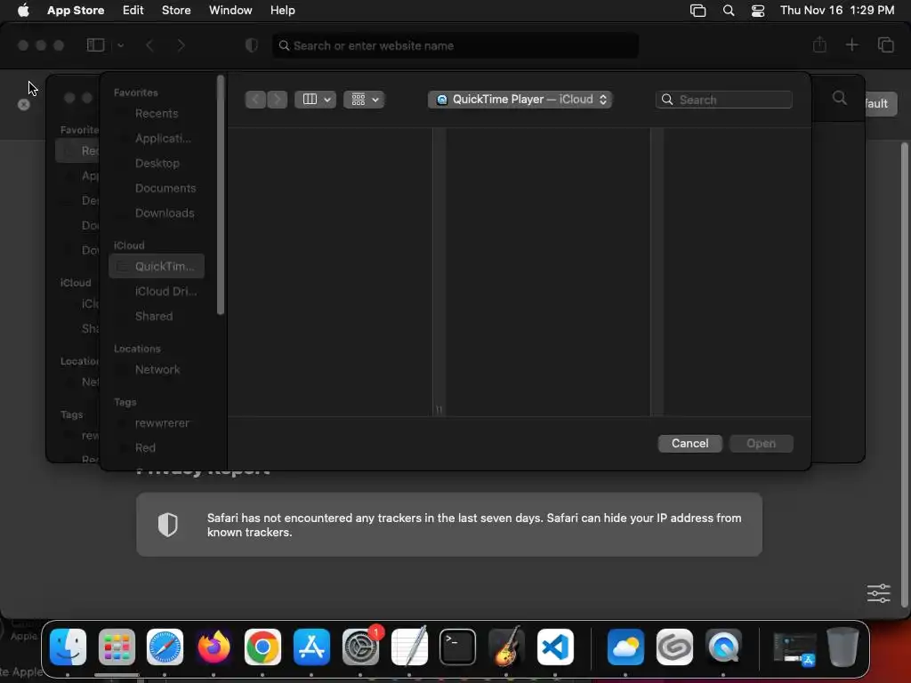Image resolution: width=911 pixels, height=683 pixels.
Task: Click Safari privacy shield toolbar icon
Action: 252,45
